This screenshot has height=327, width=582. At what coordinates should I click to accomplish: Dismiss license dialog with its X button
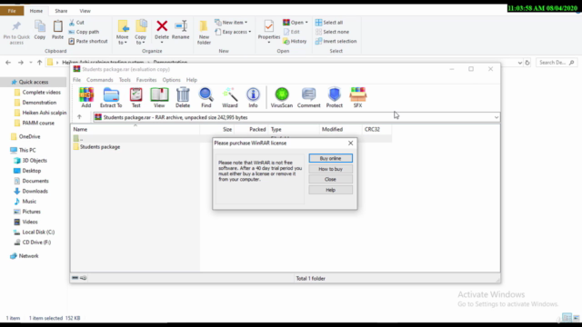[350, 144]
